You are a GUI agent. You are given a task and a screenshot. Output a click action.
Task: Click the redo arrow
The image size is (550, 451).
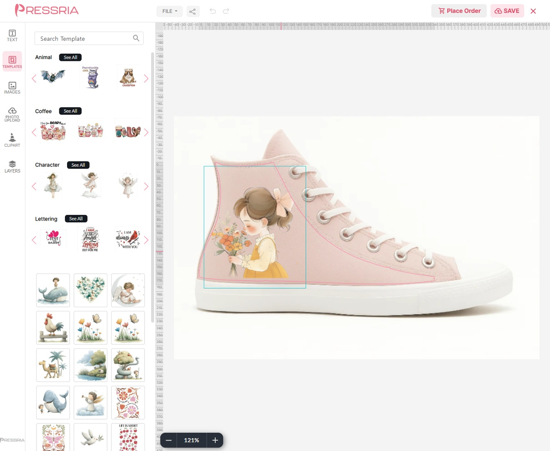coord(226,11)
